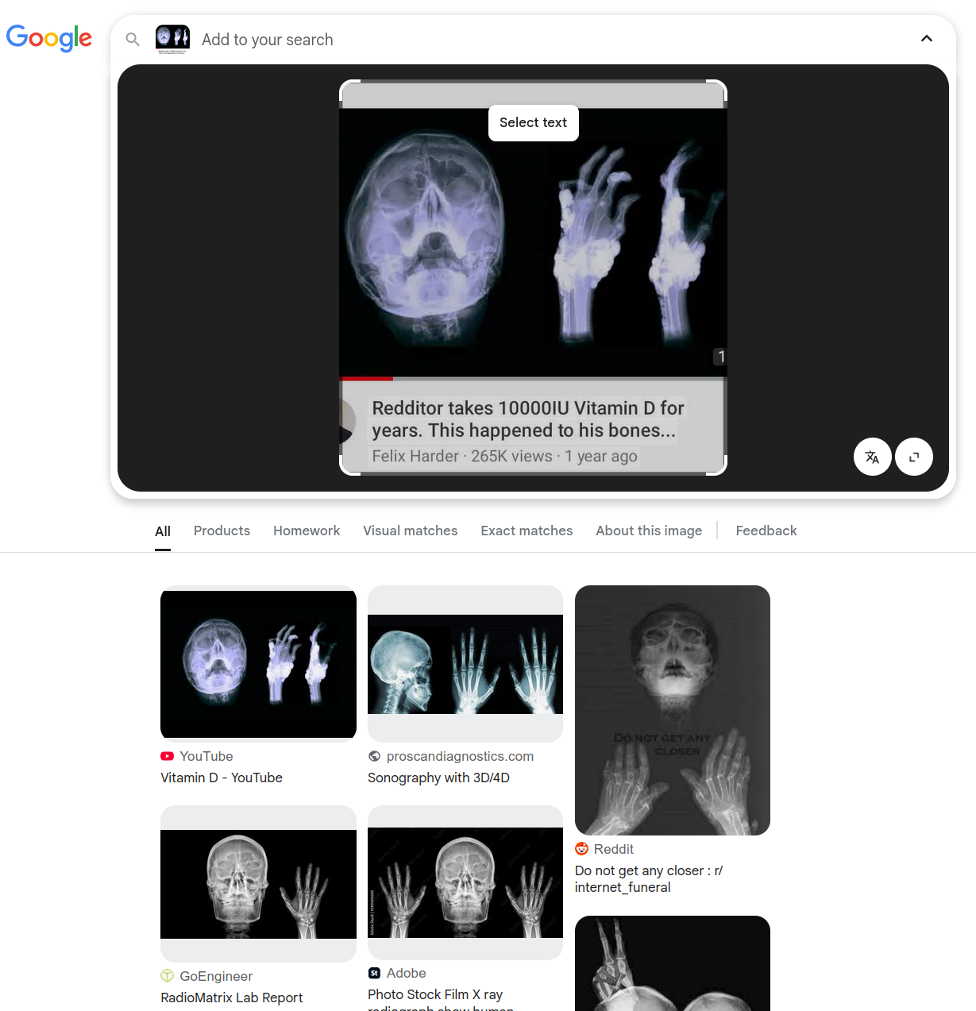Click the 'YouTube' source label
976x1011 pixels.
[x=206, y=756]
